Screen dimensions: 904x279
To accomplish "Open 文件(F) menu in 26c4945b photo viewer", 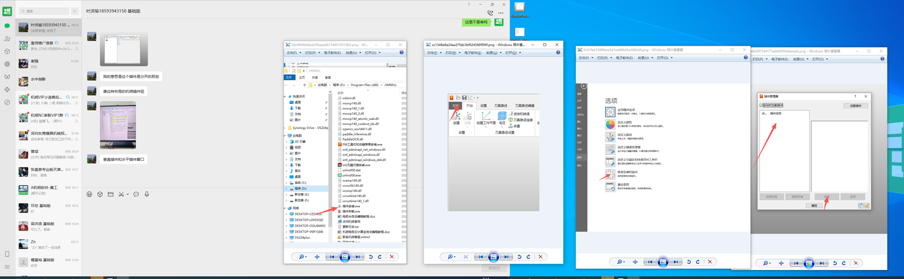I will point(293,53).
